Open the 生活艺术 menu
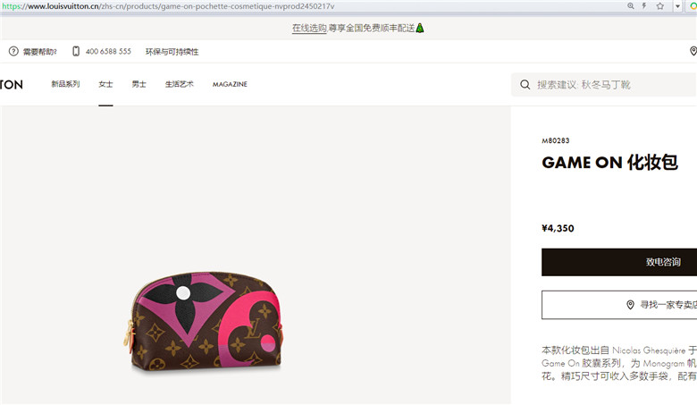The width and height of the screenshot is (697, 405). [x=179, y=84]
